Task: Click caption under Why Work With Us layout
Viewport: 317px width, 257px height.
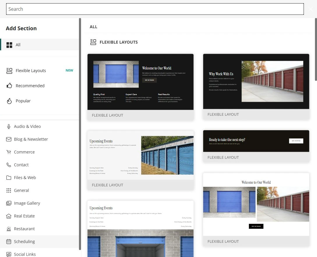Action: click(x=223, y=114)
